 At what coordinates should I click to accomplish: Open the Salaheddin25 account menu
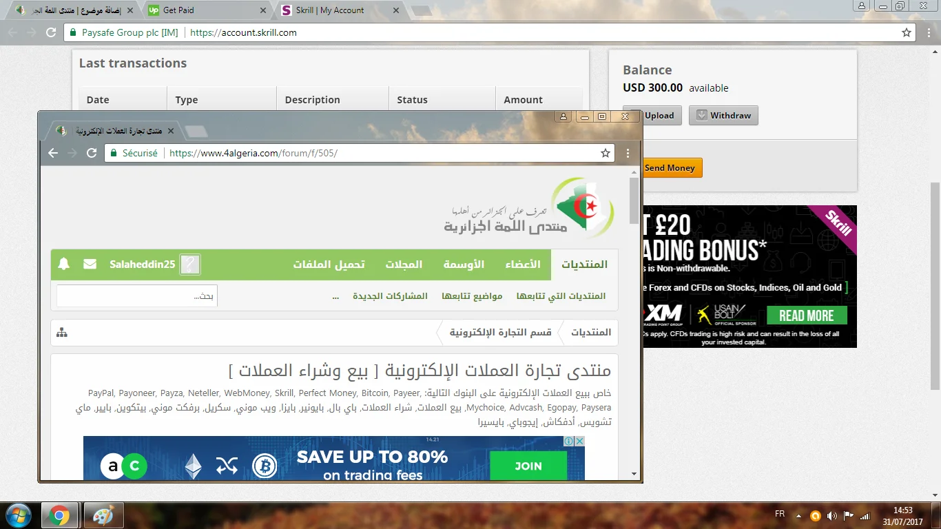pyautogui.click(x=142, y=264)
